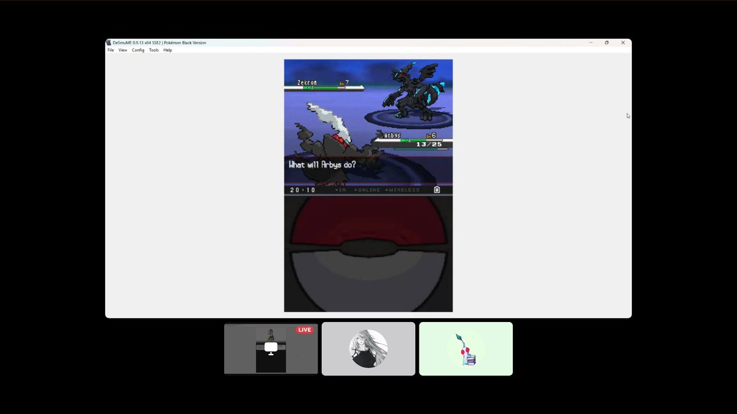Click the battery icon in C-Gear bar
Viewport: 737px width, 414px height.
pyautogui.click(x=437, y=190)
